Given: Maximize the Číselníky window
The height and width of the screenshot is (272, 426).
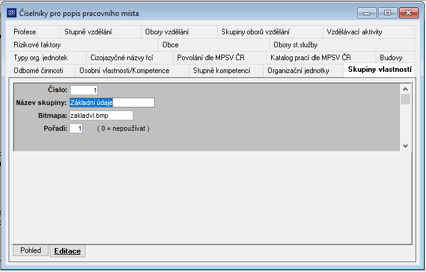Looking at the screenshot, I should [x=387, y=13].
